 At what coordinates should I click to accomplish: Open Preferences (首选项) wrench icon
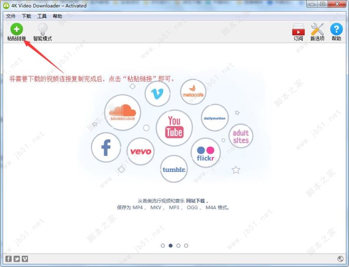pos(317,32)
